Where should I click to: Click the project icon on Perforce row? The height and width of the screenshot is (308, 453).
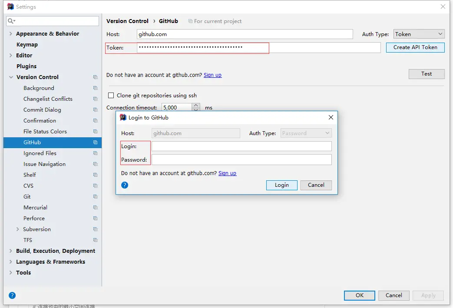tap(96, 219)
